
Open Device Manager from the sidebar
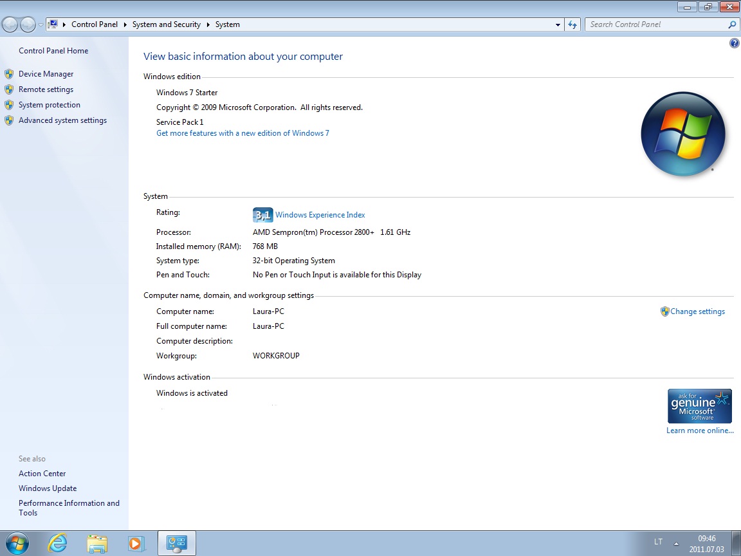click(46, 74)
